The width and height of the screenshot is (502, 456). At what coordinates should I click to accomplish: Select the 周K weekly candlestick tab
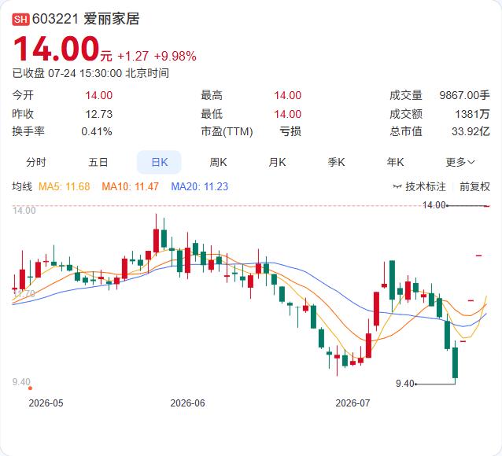click(218, 162)
